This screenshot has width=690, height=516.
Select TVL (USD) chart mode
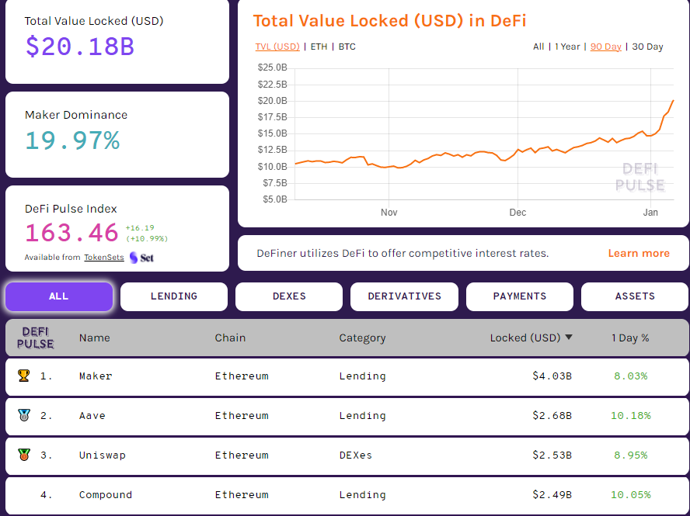coord(277,47)
